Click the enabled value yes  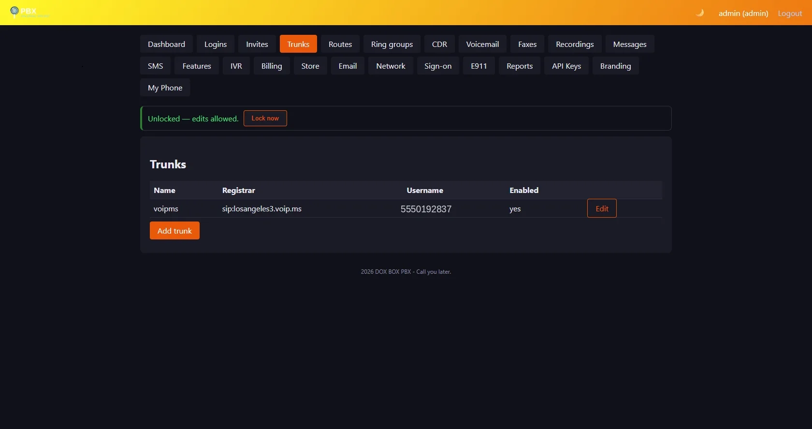pyautogui.click(x=515, y=209)
